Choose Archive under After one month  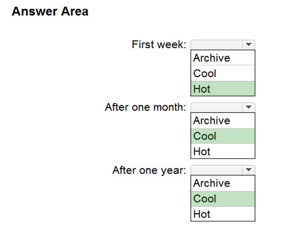point(223,121)
